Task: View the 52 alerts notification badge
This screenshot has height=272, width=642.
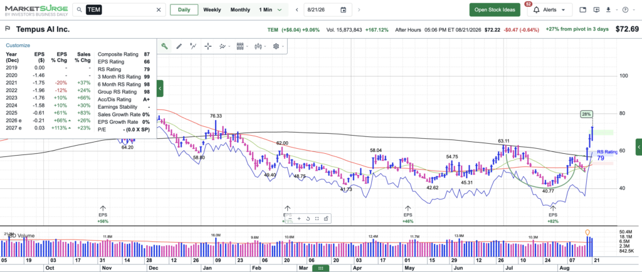Action: pos(528,4)
